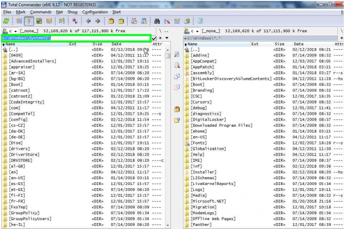Click the left panel vertical scrollbar thumb

(167, 56)
